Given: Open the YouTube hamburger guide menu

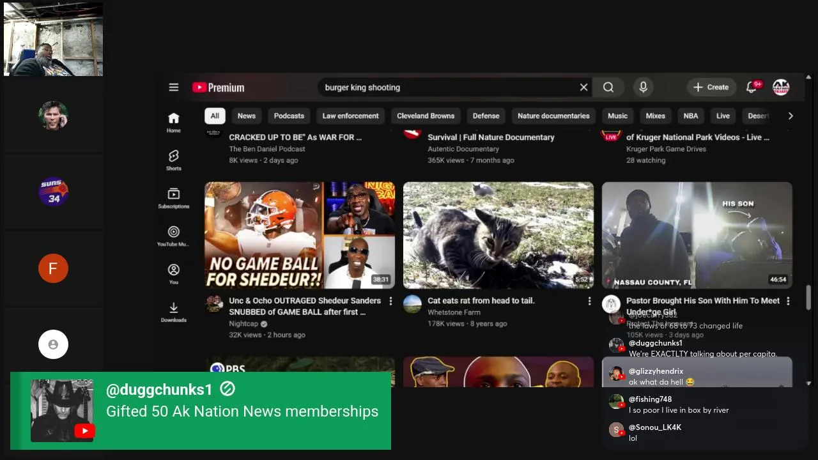Looking at the screenshot, I should [x=174, y=88].
